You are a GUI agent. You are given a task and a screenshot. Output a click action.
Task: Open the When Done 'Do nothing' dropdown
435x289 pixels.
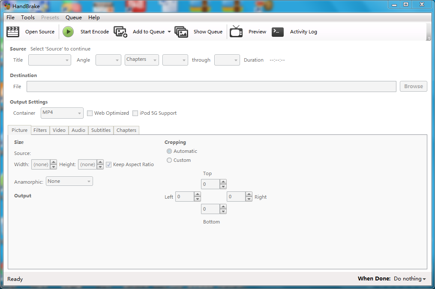[410, 279]
